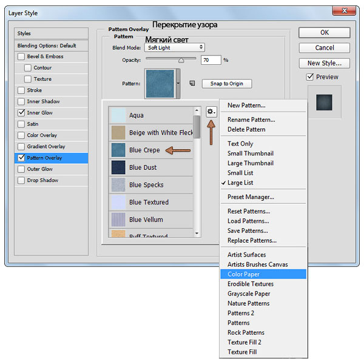
Task: Select the Blue Specks pattern
Action: pyautogui.click(x=151, y=185)
